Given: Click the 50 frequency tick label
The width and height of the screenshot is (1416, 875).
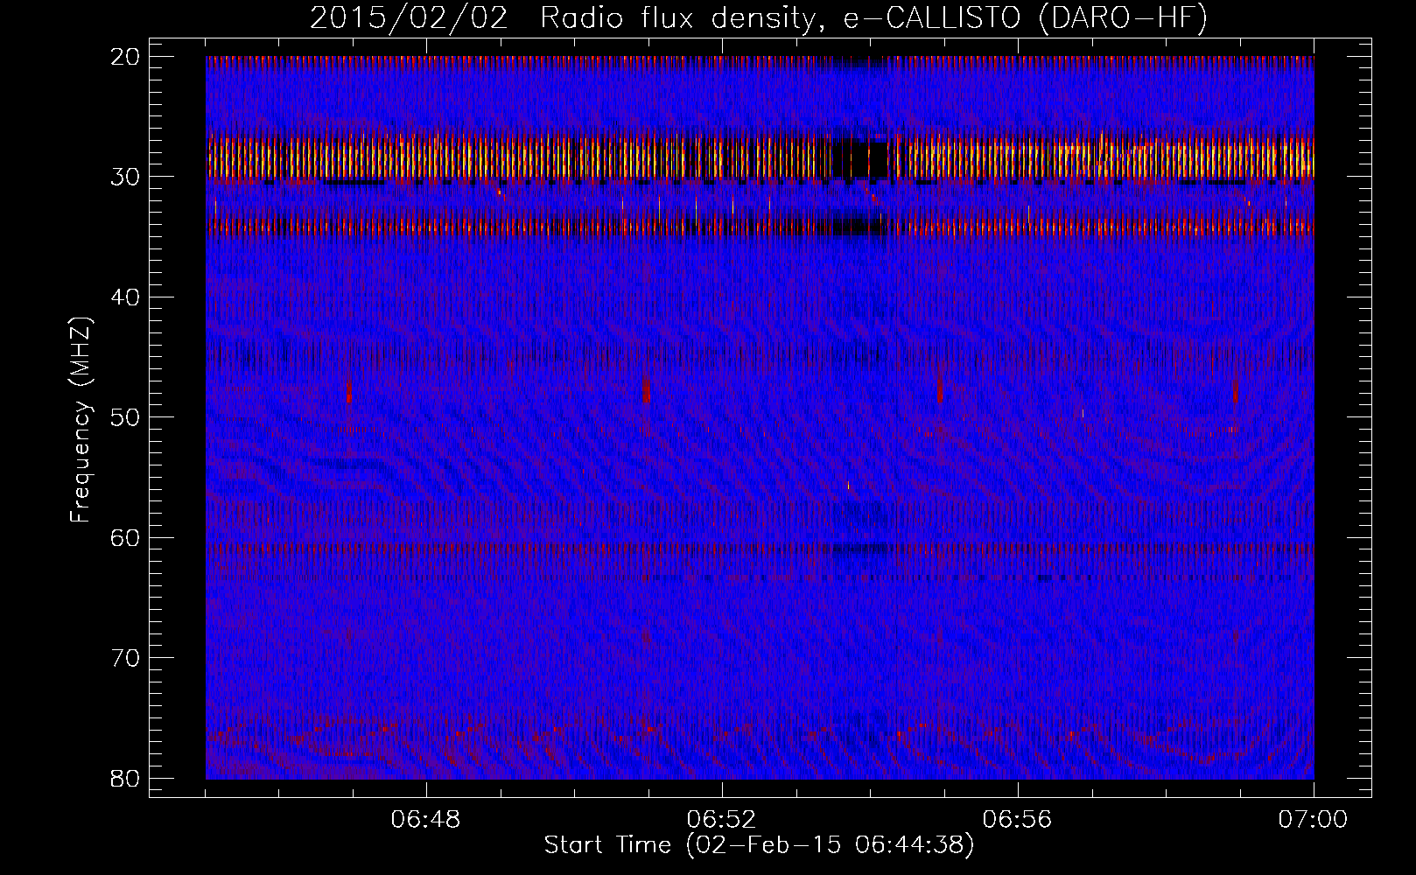Looking at the screenshot, I should pyautogui.click(x=123, y=417).
